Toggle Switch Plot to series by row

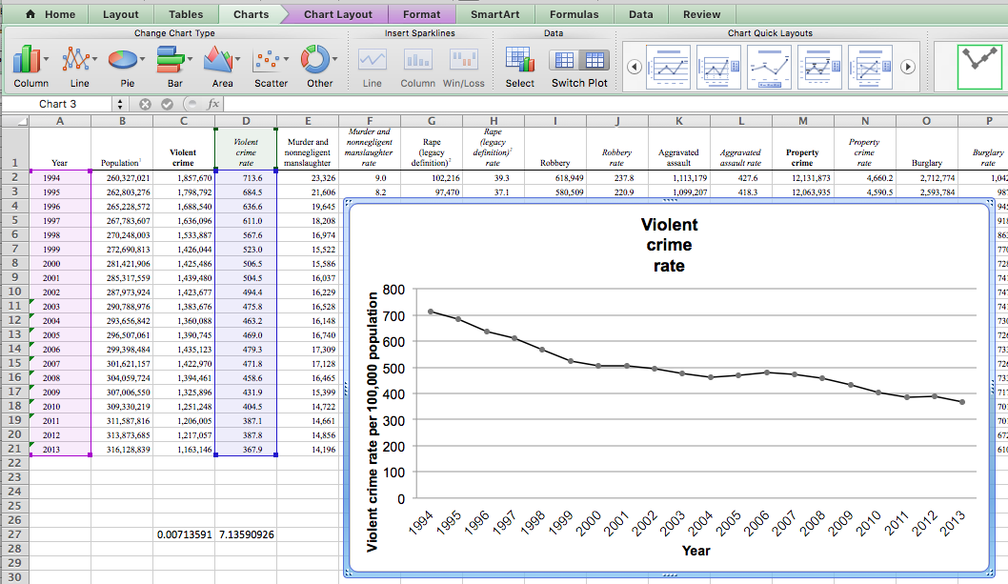click(565, 60)
